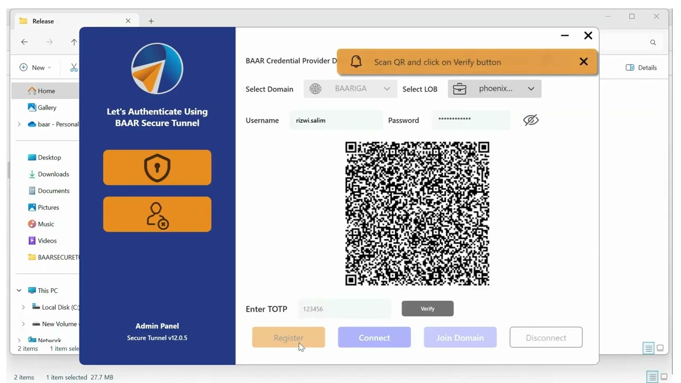Click the bell icon in the notification

pos(356,62)
